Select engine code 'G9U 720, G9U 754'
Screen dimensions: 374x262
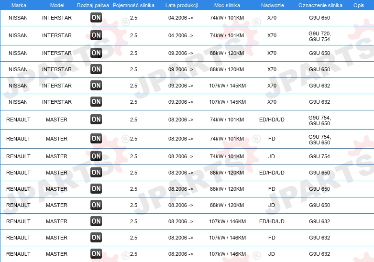[x=319, y=36]
